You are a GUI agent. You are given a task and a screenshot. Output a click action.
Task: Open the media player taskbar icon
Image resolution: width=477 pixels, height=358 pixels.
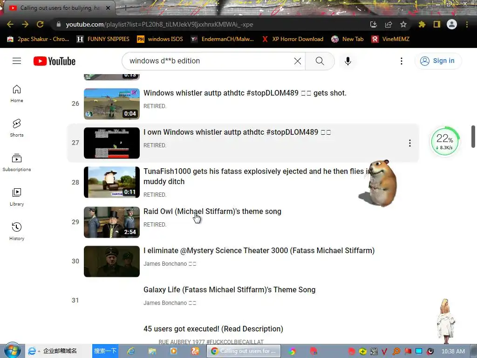point(173,351)
